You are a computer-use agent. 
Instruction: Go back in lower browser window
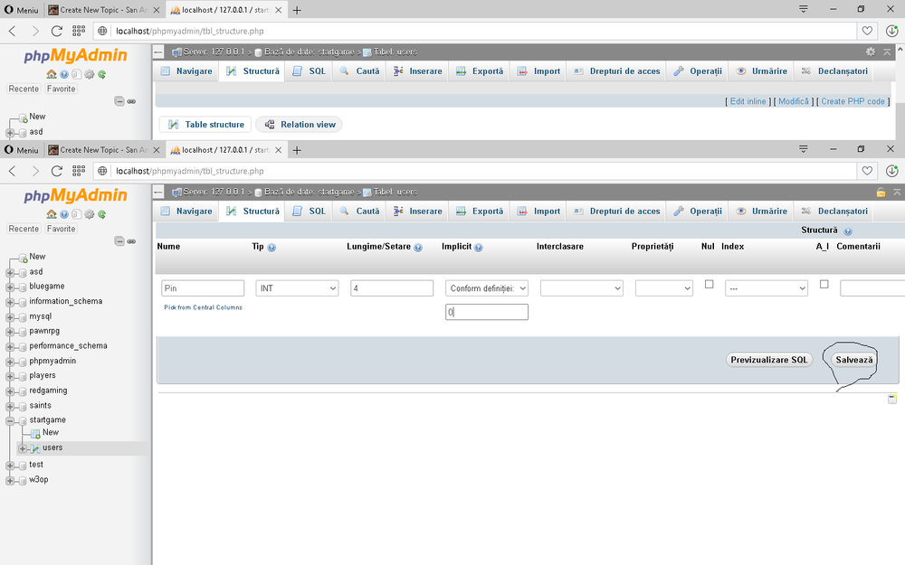pyautogui.click(x=13, y=171)
